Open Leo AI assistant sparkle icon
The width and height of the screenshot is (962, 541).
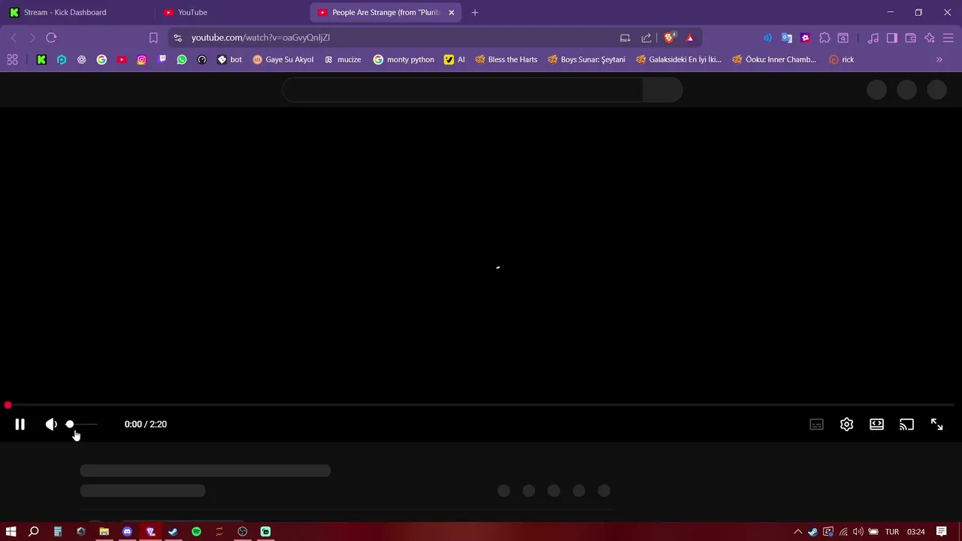pyautogui.click(x=930, y=38)
